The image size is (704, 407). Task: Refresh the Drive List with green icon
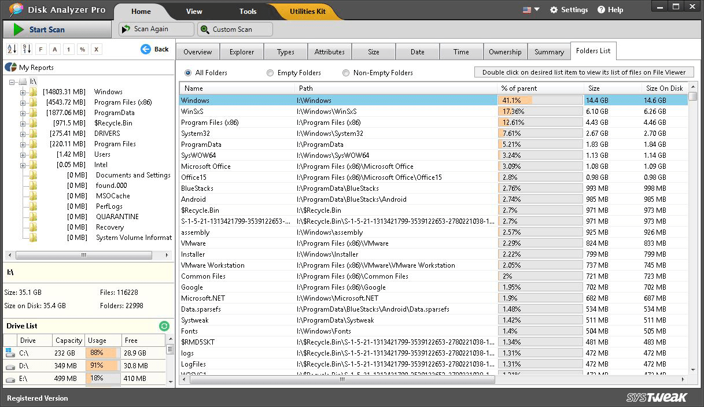click(x=164, y=326)
